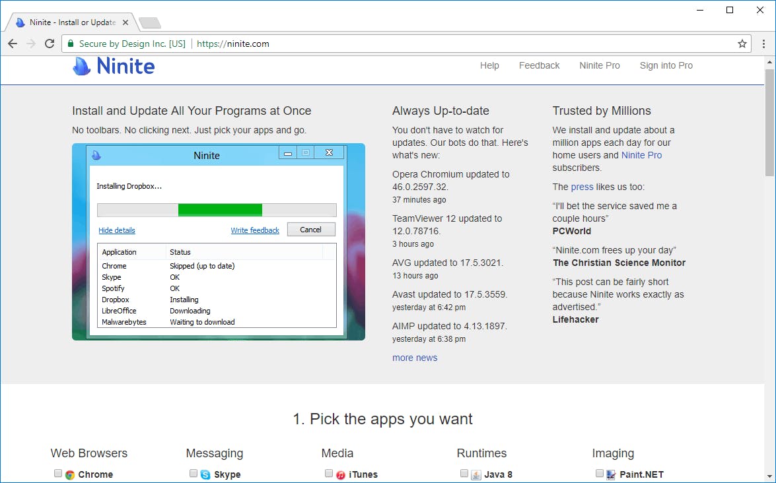Close the Ninite browser tab
776x483 pixels.
125,22
